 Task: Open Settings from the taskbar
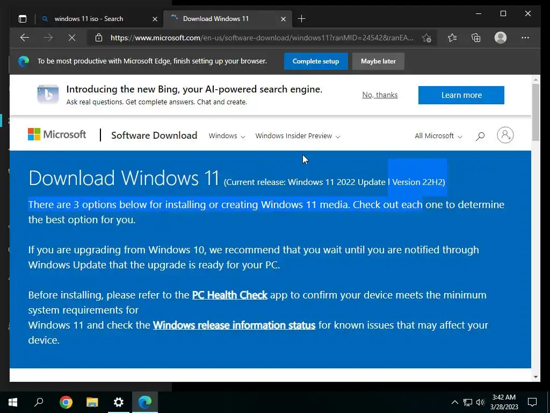(x=119, y=402)
